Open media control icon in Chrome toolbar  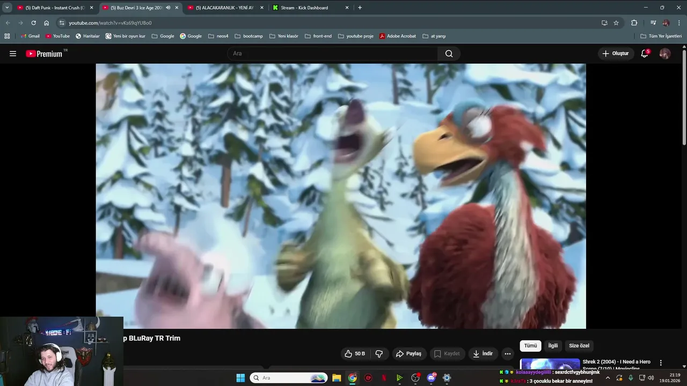point(653,23)
